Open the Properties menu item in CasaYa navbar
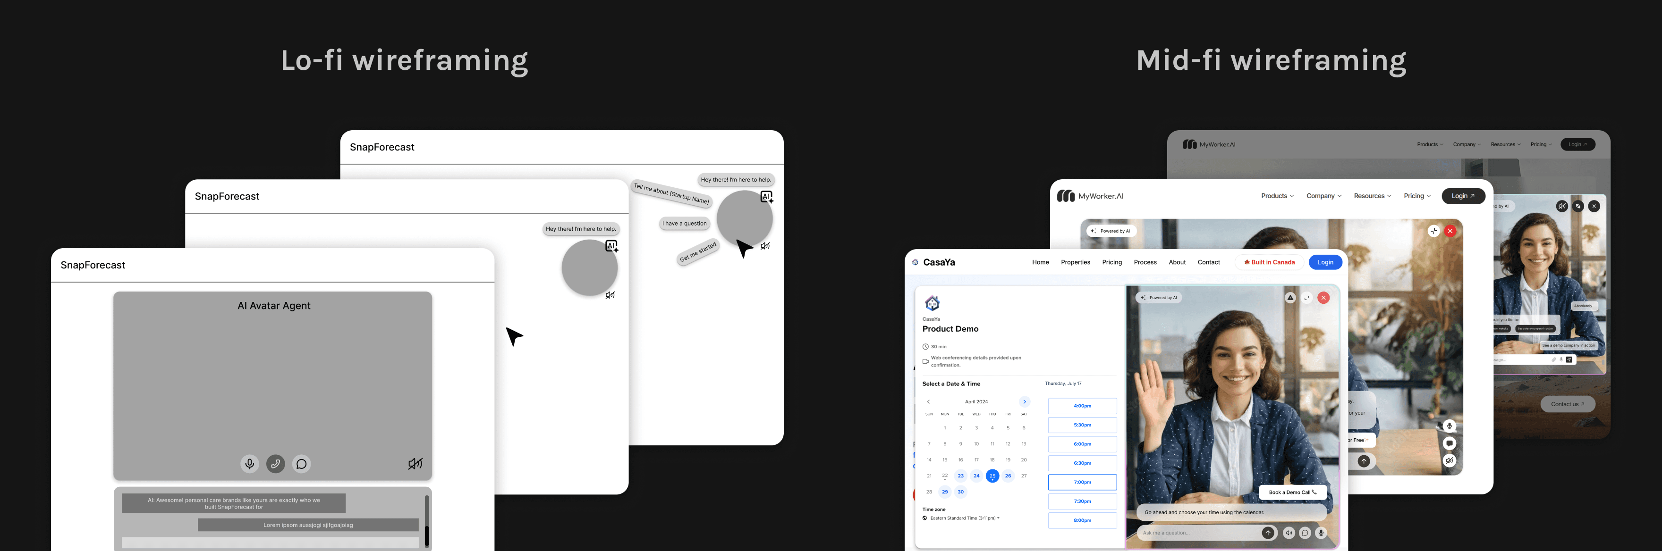1662x551 pixels. click(1075, 262)
